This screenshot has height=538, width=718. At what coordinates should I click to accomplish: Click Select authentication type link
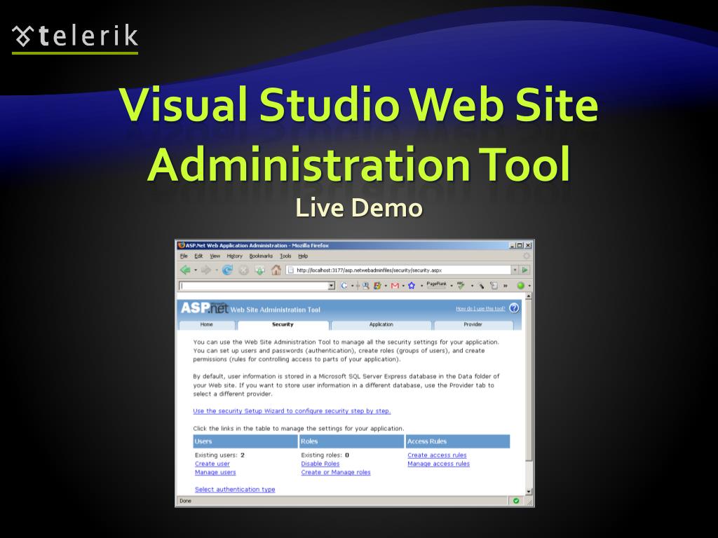(235, 490)
